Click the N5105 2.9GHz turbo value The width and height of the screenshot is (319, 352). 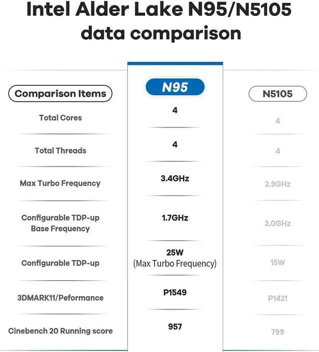(x=278, y=184)
